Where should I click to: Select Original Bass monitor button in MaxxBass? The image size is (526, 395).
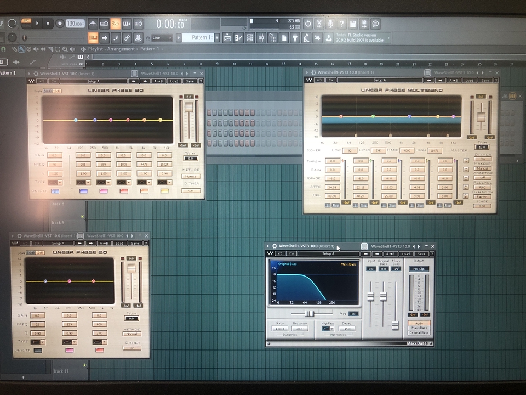tap(419, 332)
